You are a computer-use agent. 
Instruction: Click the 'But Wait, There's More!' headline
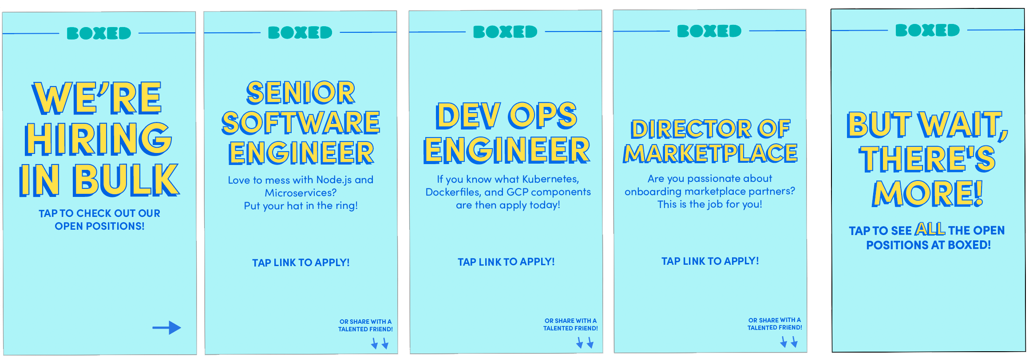[x=927, y=159]
